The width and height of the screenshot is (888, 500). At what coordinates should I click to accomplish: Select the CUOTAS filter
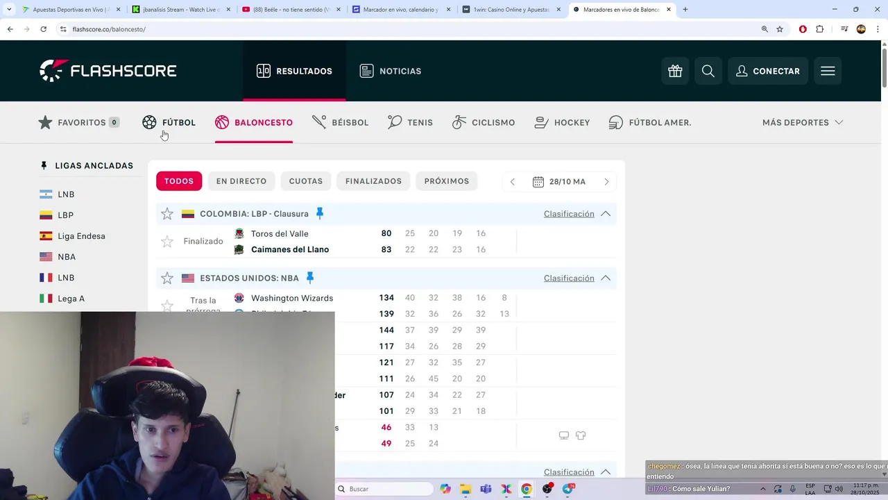coord(306,181)
